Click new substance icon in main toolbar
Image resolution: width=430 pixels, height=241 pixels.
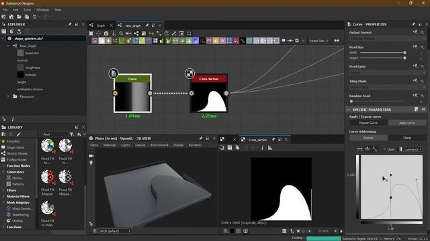point(4,17)
